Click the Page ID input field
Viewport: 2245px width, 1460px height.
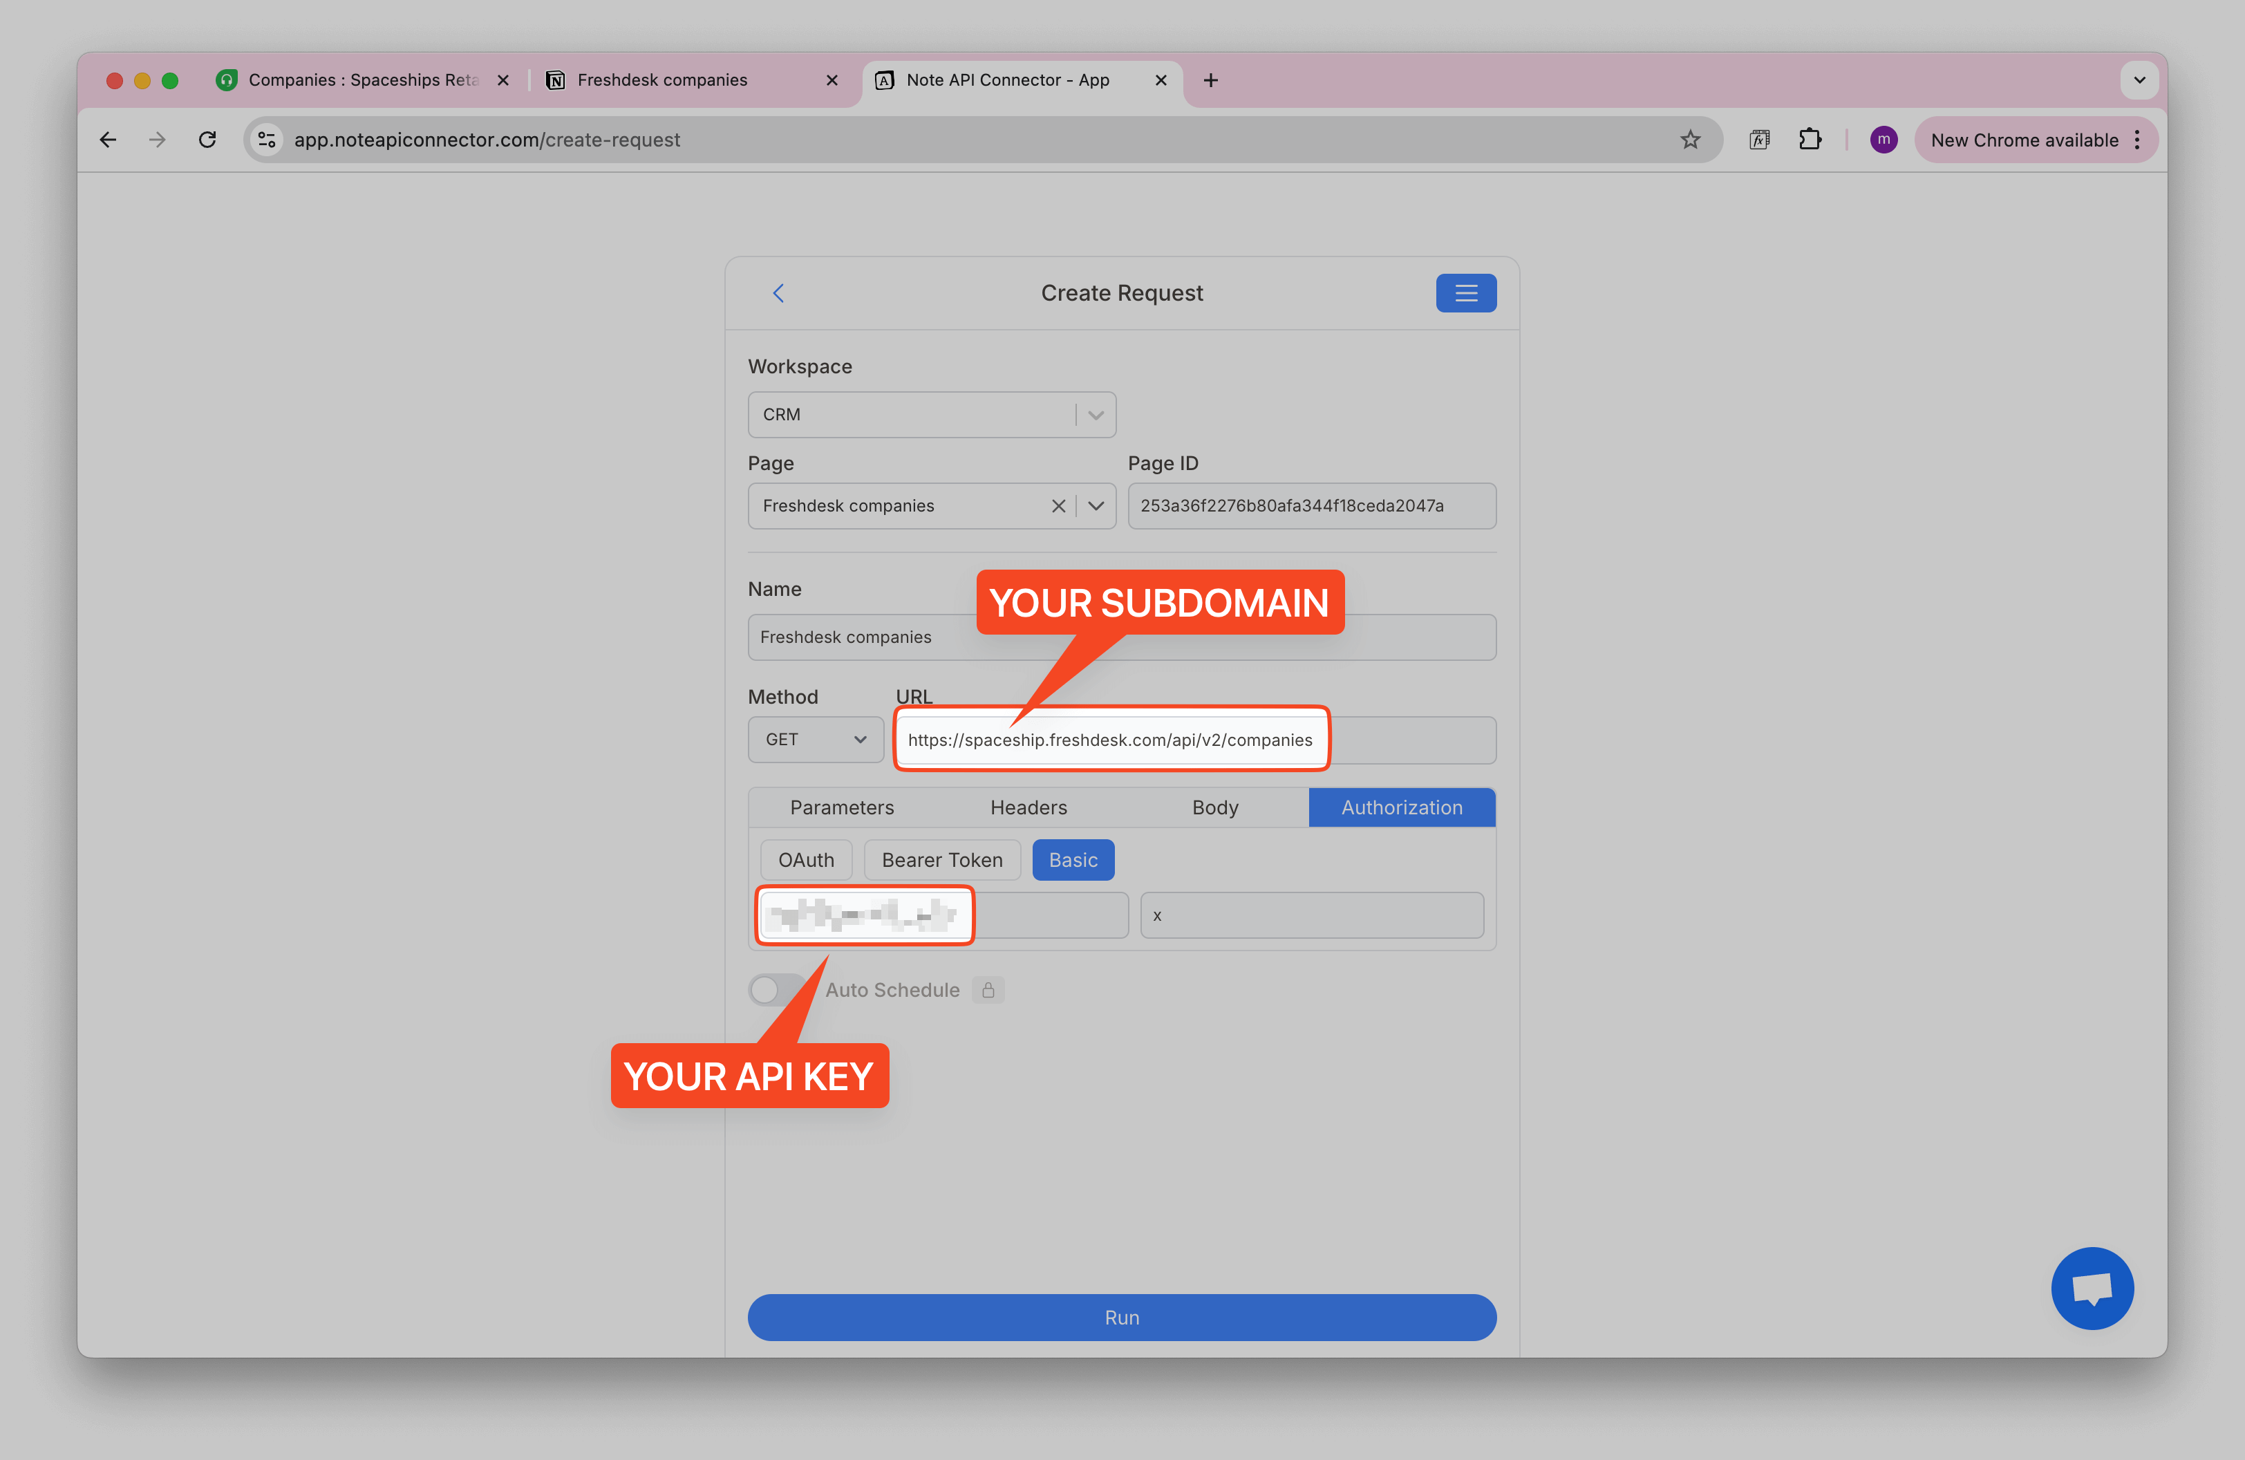[1311, 507]
